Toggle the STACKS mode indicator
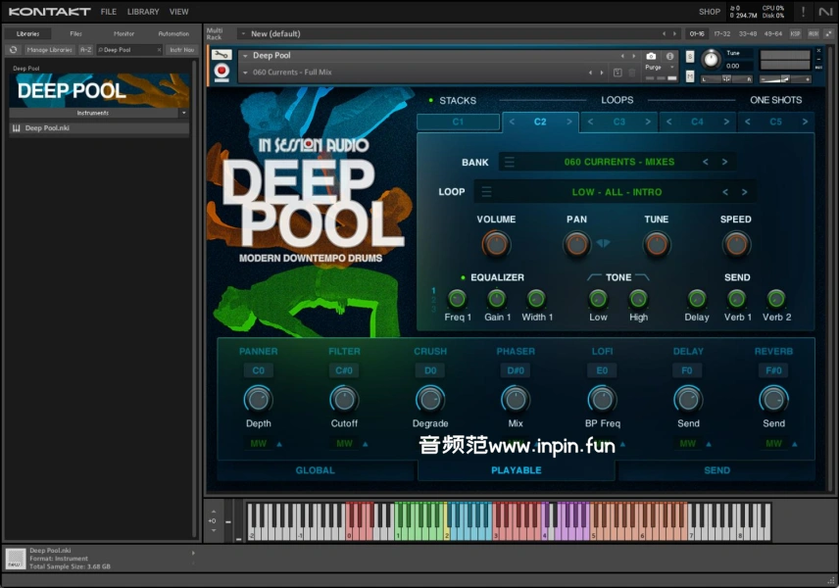The height and width of the screenshot is (588, 839). point(430,100)
